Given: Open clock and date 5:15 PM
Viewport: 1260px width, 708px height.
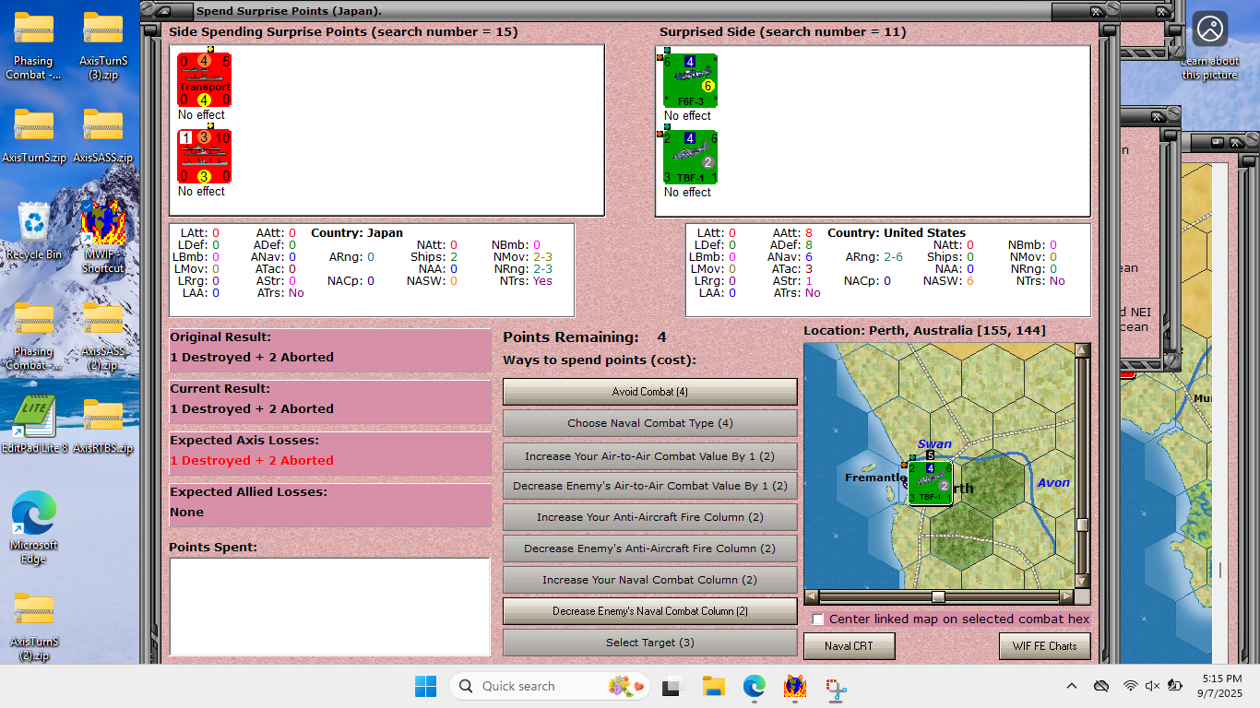Looking at the screenshot, I should pos(1221,686).
